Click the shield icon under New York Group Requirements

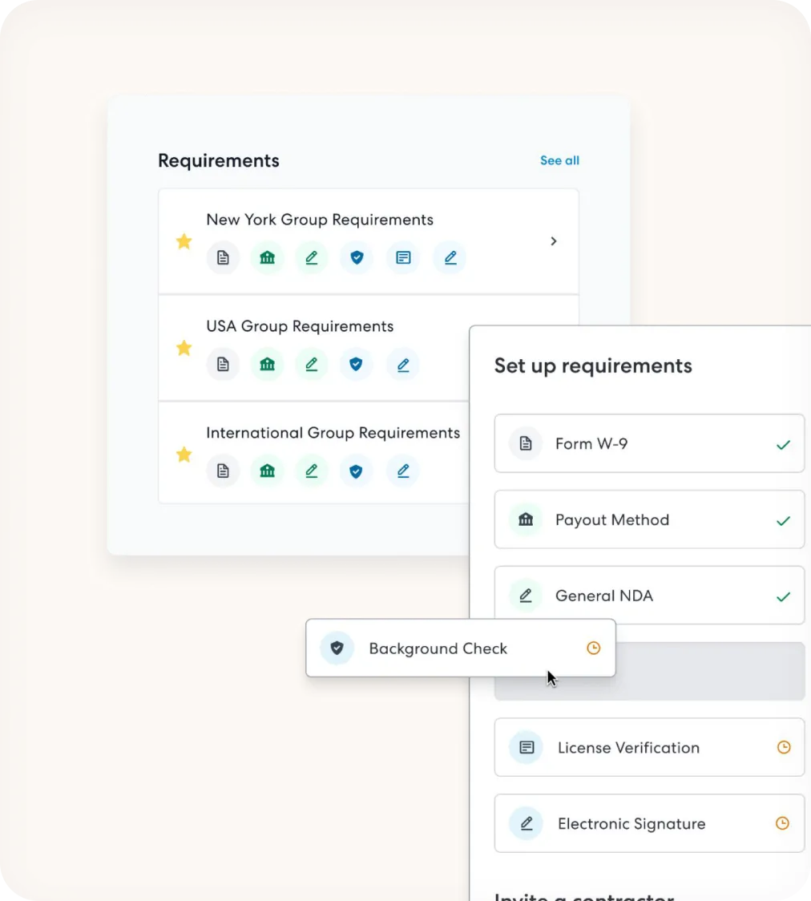pos(356,257)
